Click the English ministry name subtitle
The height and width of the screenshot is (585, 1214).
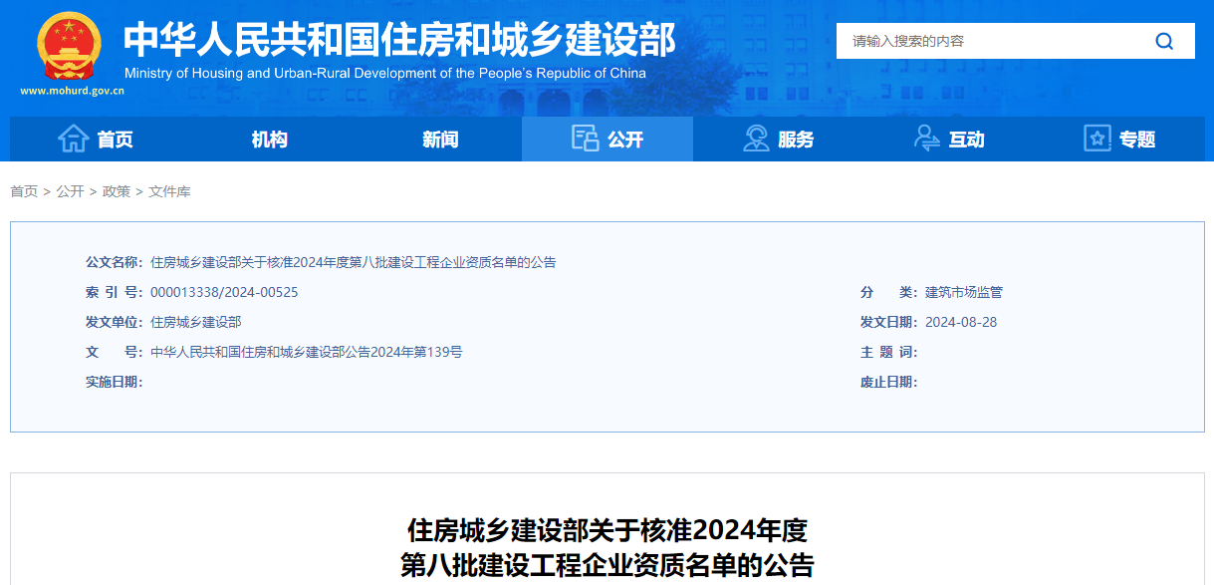click(x=385, y=73)
